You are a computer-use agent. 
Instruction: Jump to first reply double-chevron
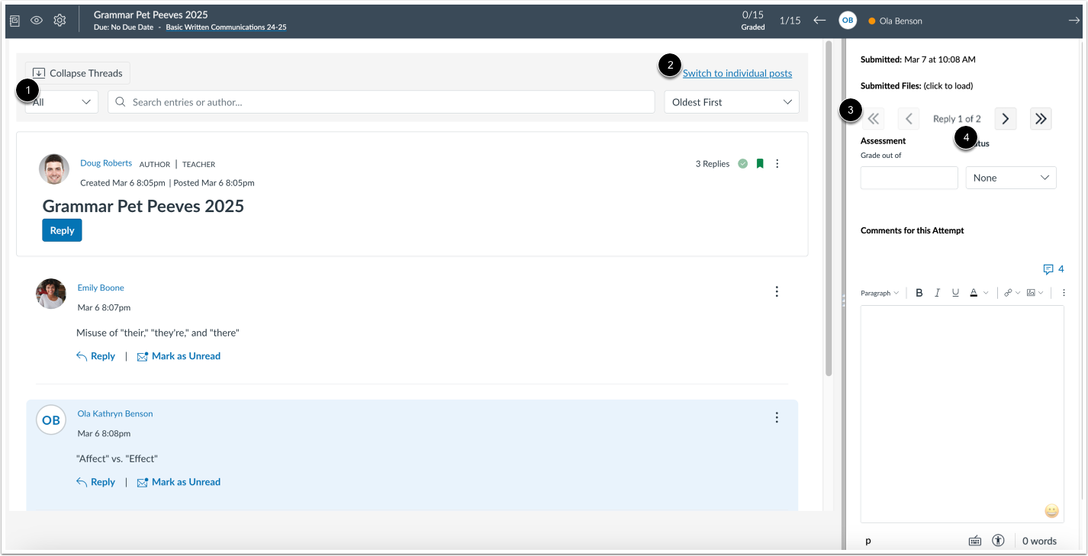[x=874, y=119]
